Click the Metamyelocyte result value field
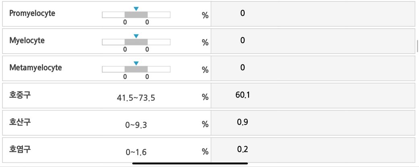419x167 pixels. [243, 68]
